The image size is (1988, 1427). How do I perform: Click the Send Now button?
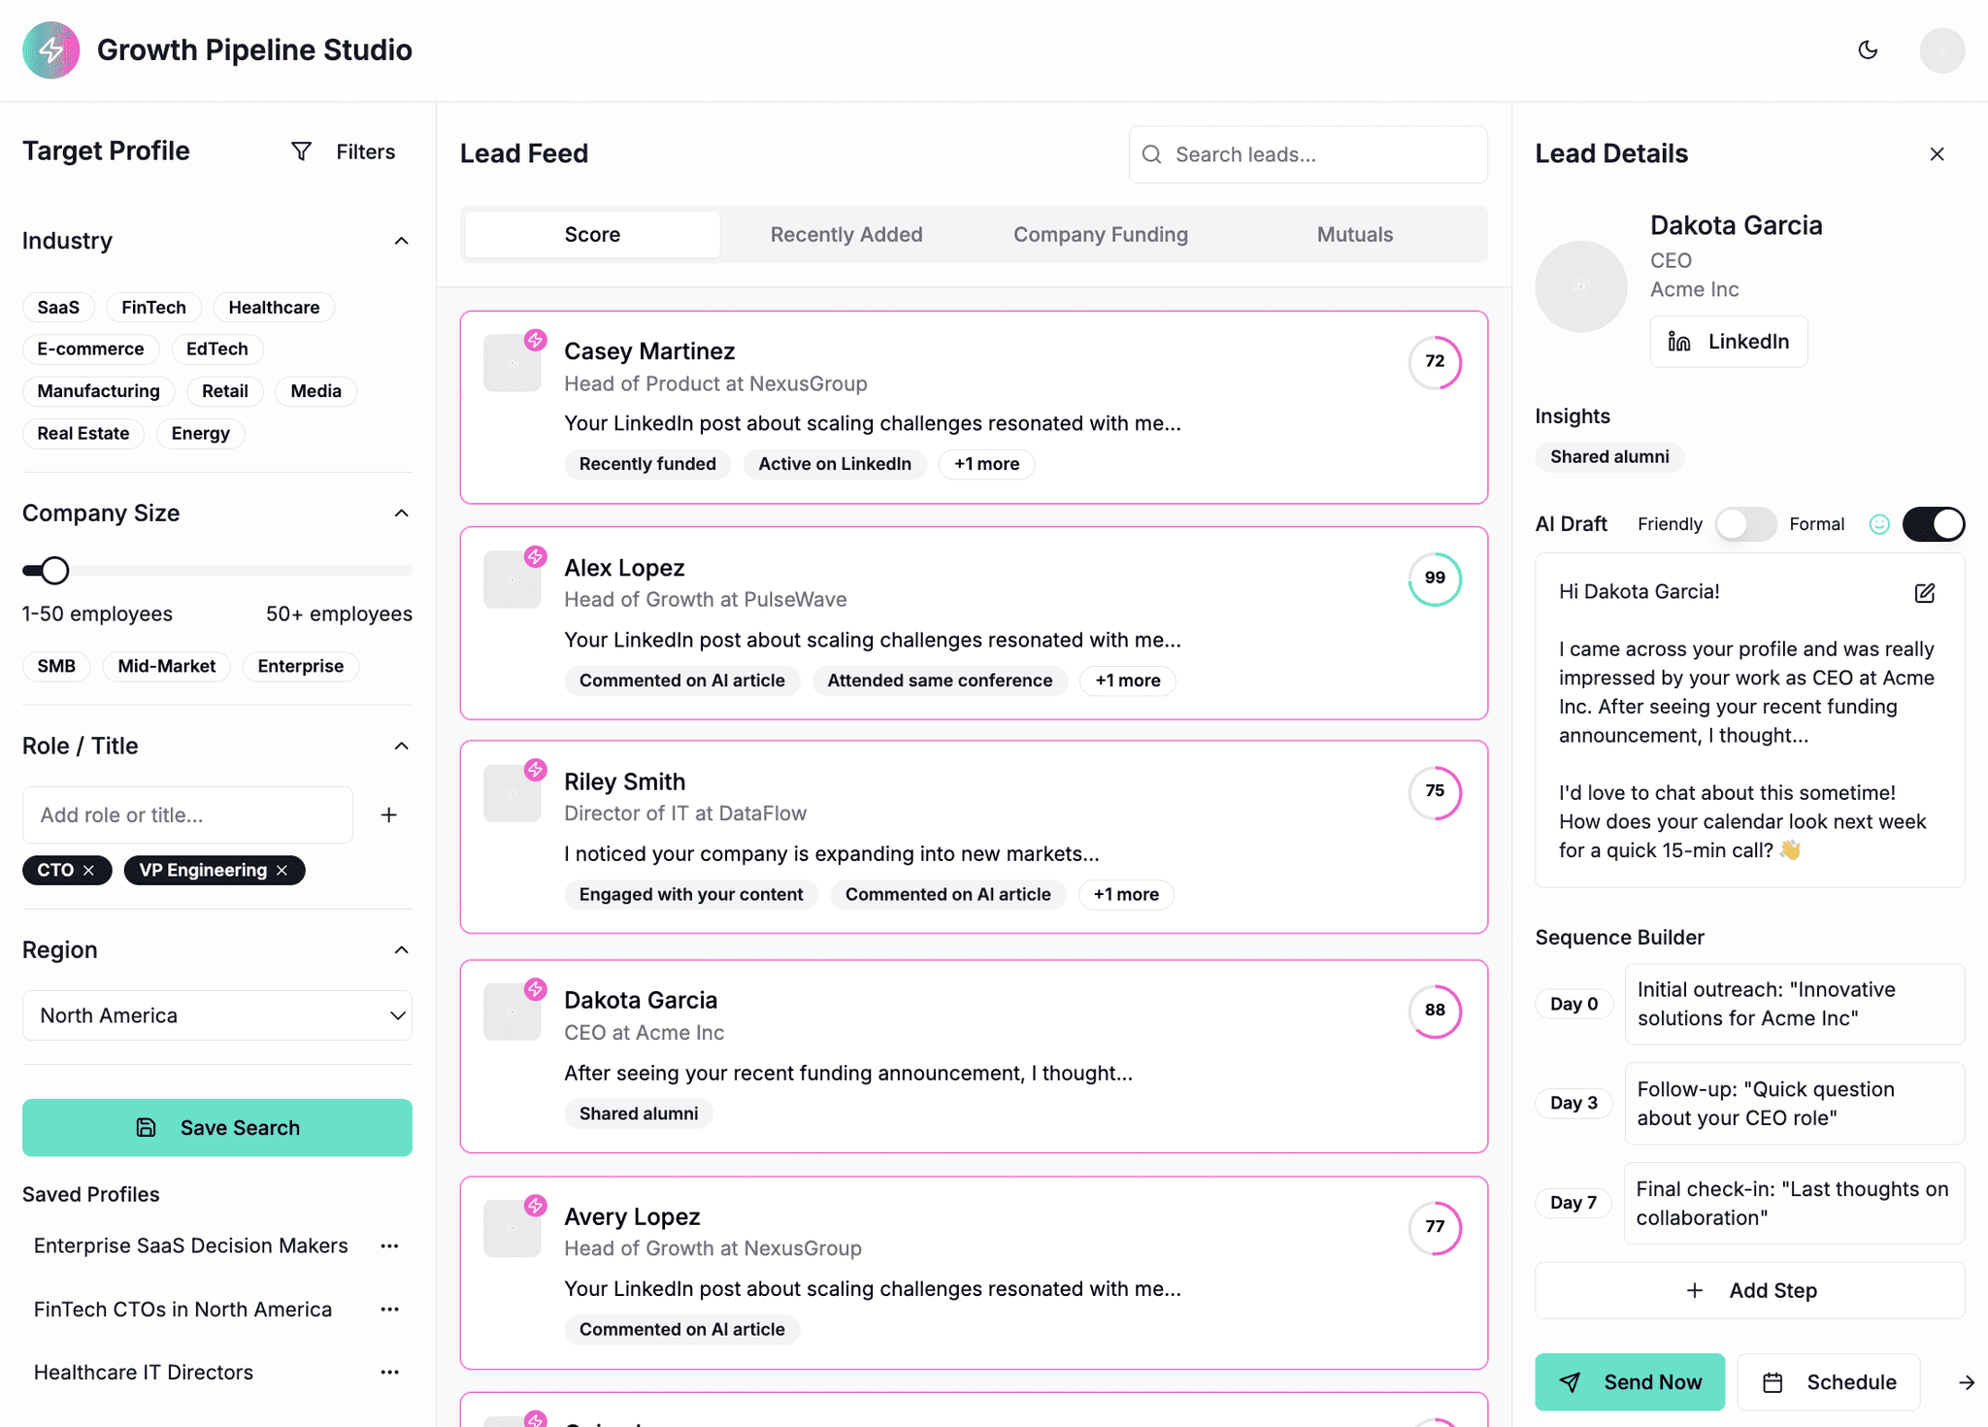pyautogui.click(x=1629, y=1382)
